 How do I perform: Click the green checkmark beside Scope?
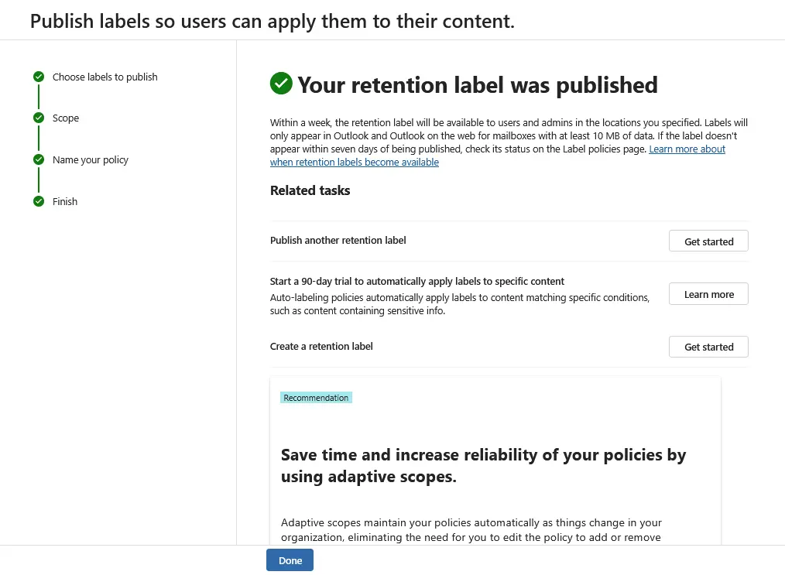coord(39,118)
